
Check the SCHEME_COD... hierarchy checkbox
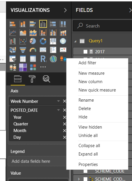click(x=85, y=179)
